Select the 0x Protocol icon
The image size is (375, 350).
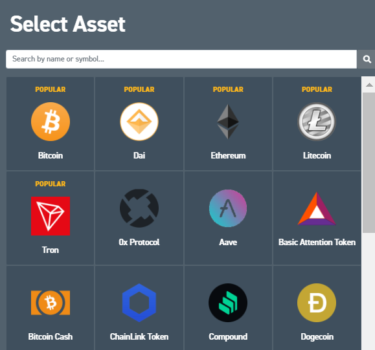(139, 208)
